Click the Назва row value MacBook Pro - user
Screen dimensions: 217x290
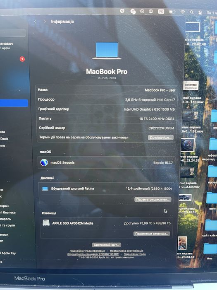tap(160, 90)
